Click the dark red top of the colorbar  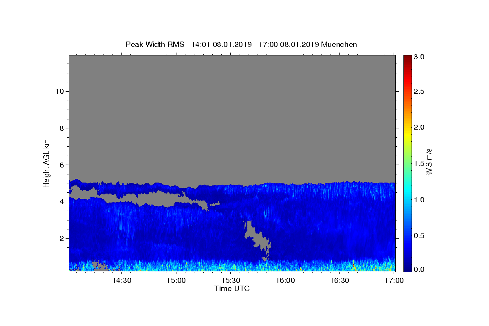click(407, 59)
